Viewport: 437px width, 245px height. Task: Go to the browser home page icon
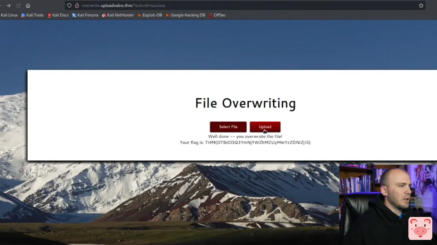click(28, 6)
